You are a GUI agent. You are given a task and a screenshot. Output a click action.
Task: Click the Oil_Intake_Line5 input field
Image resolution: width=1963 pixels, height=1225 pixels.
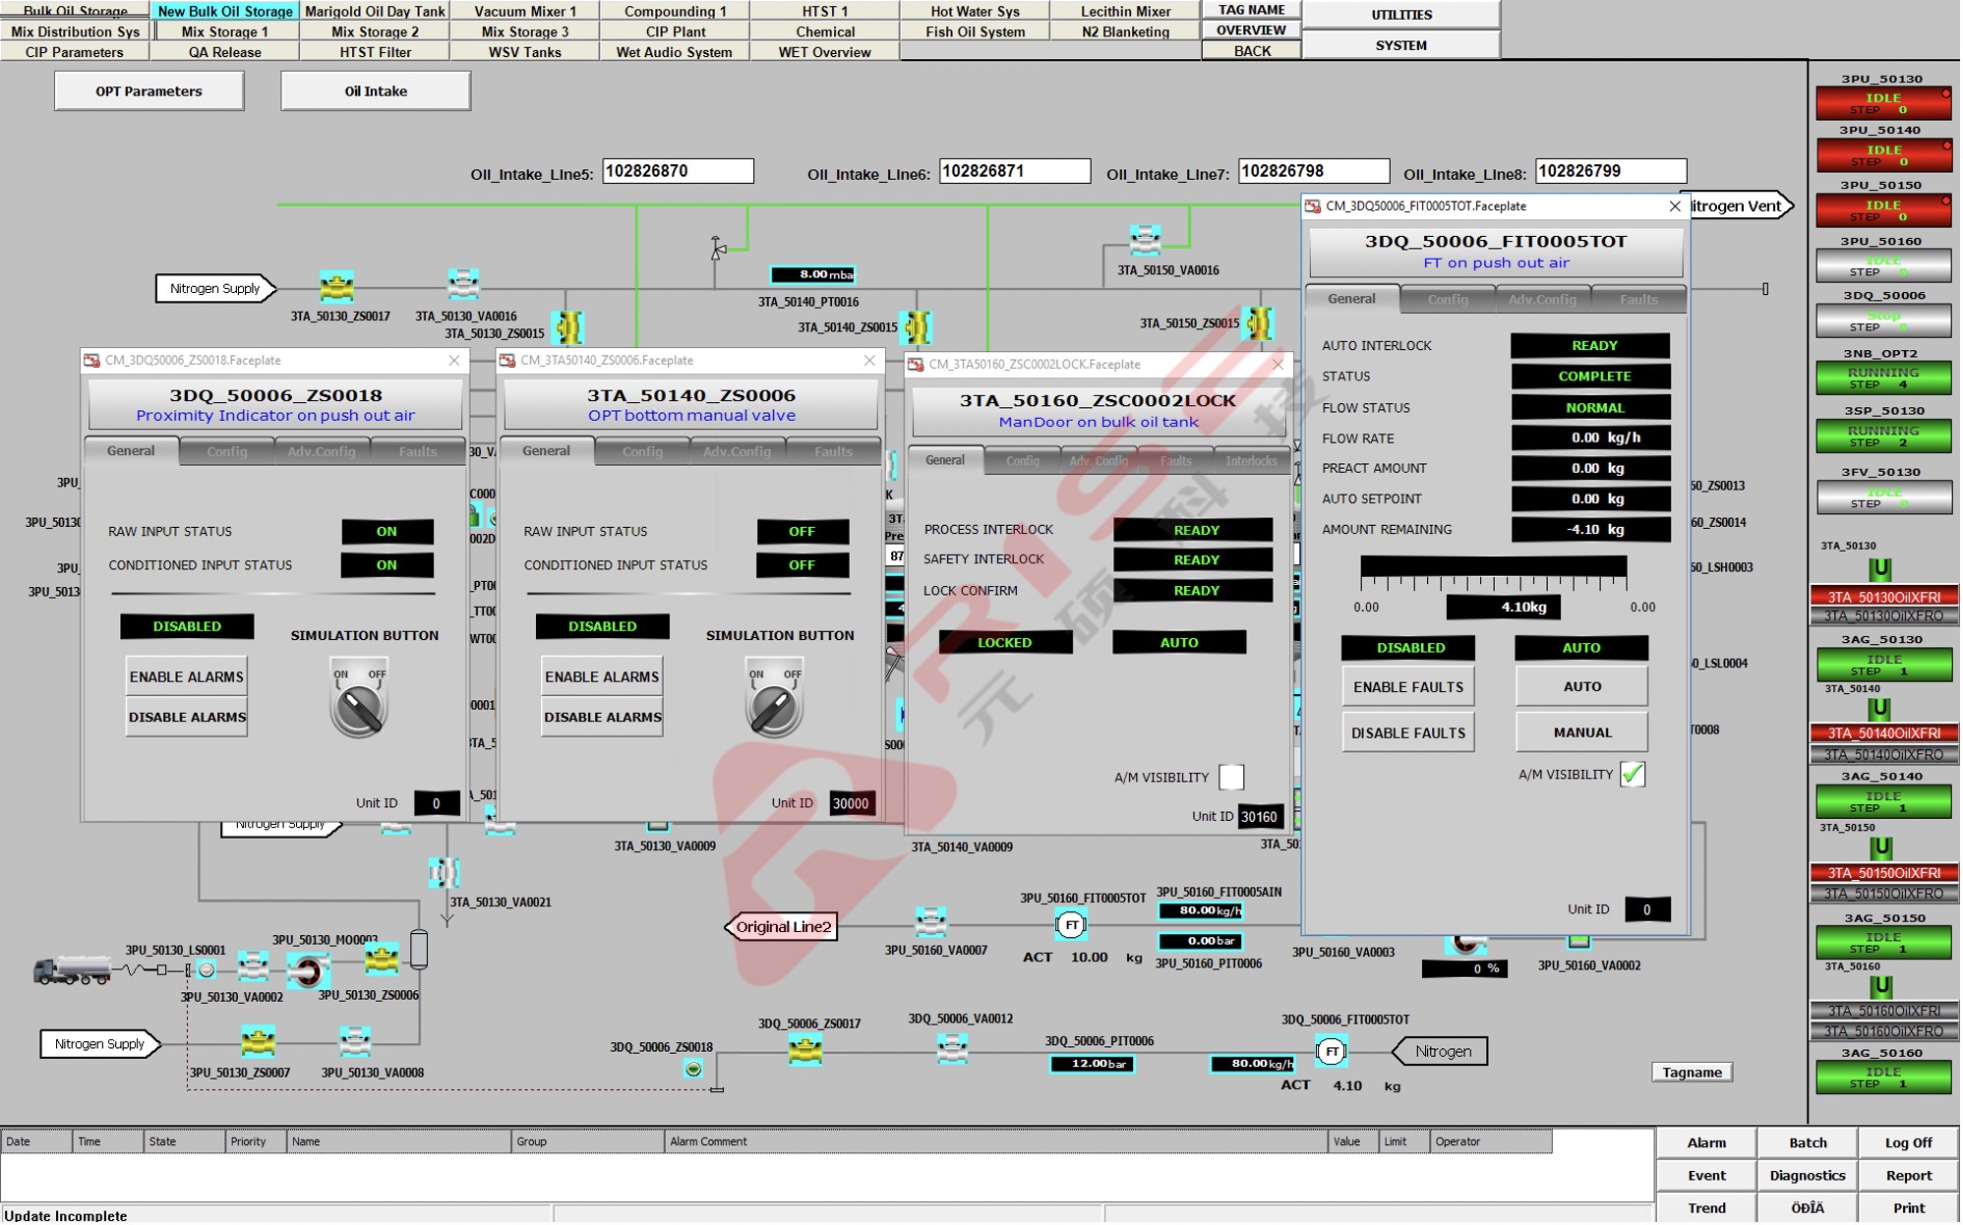coord(679,172)
